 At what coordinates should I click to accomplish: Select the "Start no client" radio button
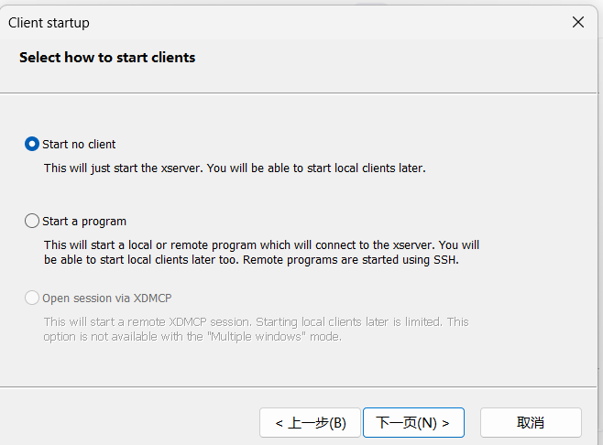[x=33, y=144]
